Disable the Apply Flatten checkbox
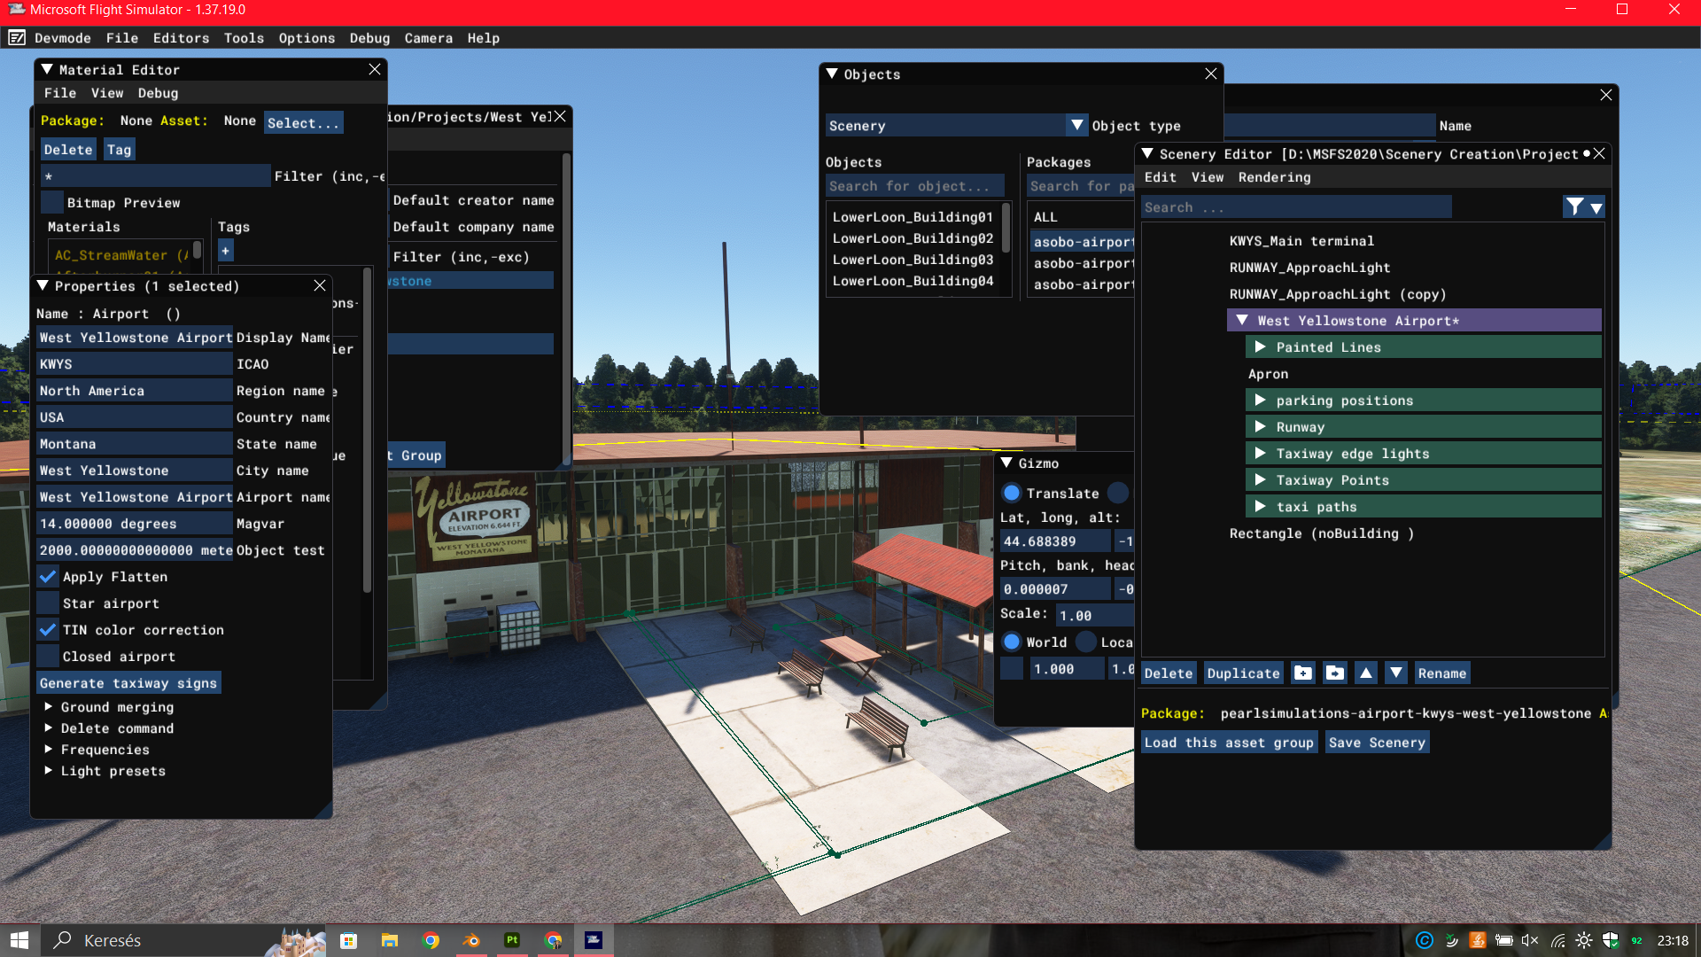Viewport: 1701px width, 957px height. click(49, 577)
